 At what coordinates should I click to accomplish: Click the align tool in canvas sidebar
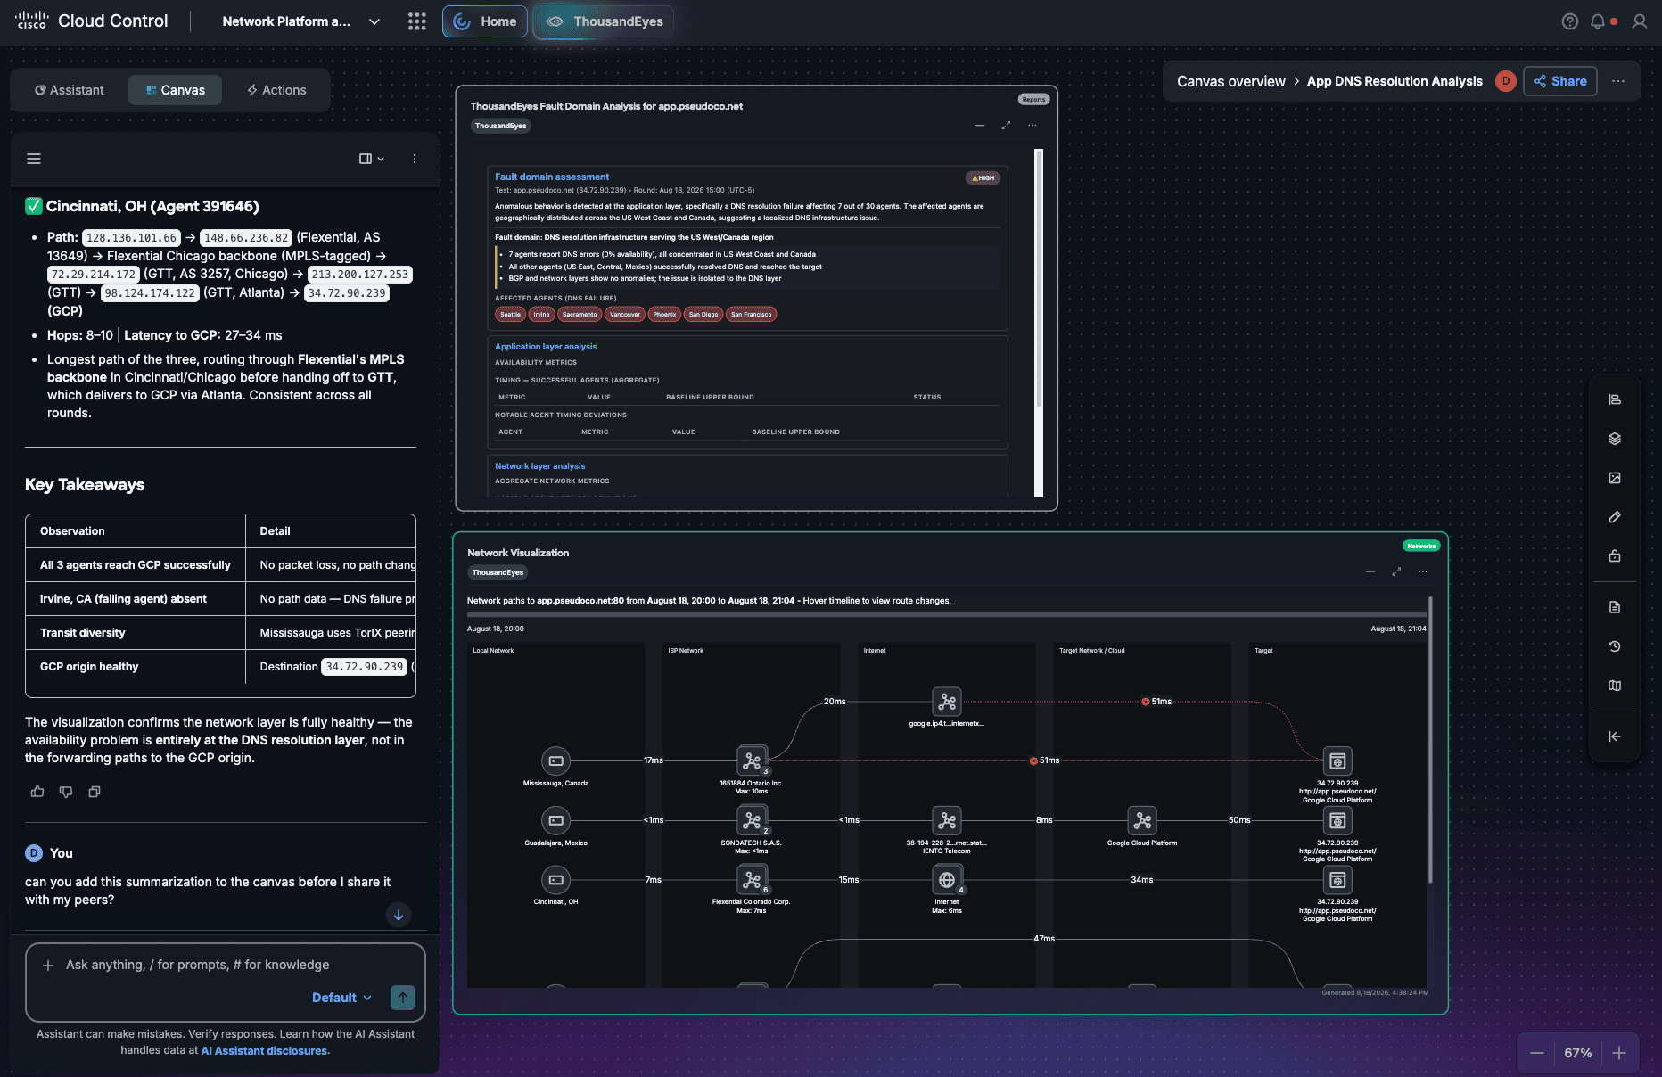point(1615,399)
